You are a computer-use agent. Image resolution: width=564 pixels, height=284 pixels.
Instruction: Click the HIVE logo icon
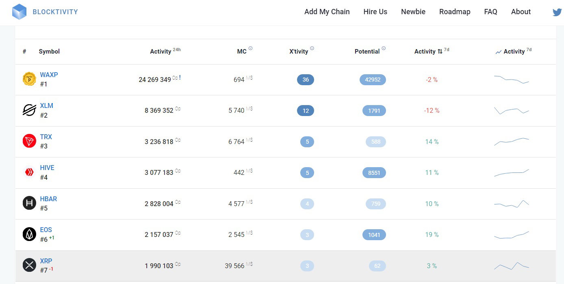point(29,172)
